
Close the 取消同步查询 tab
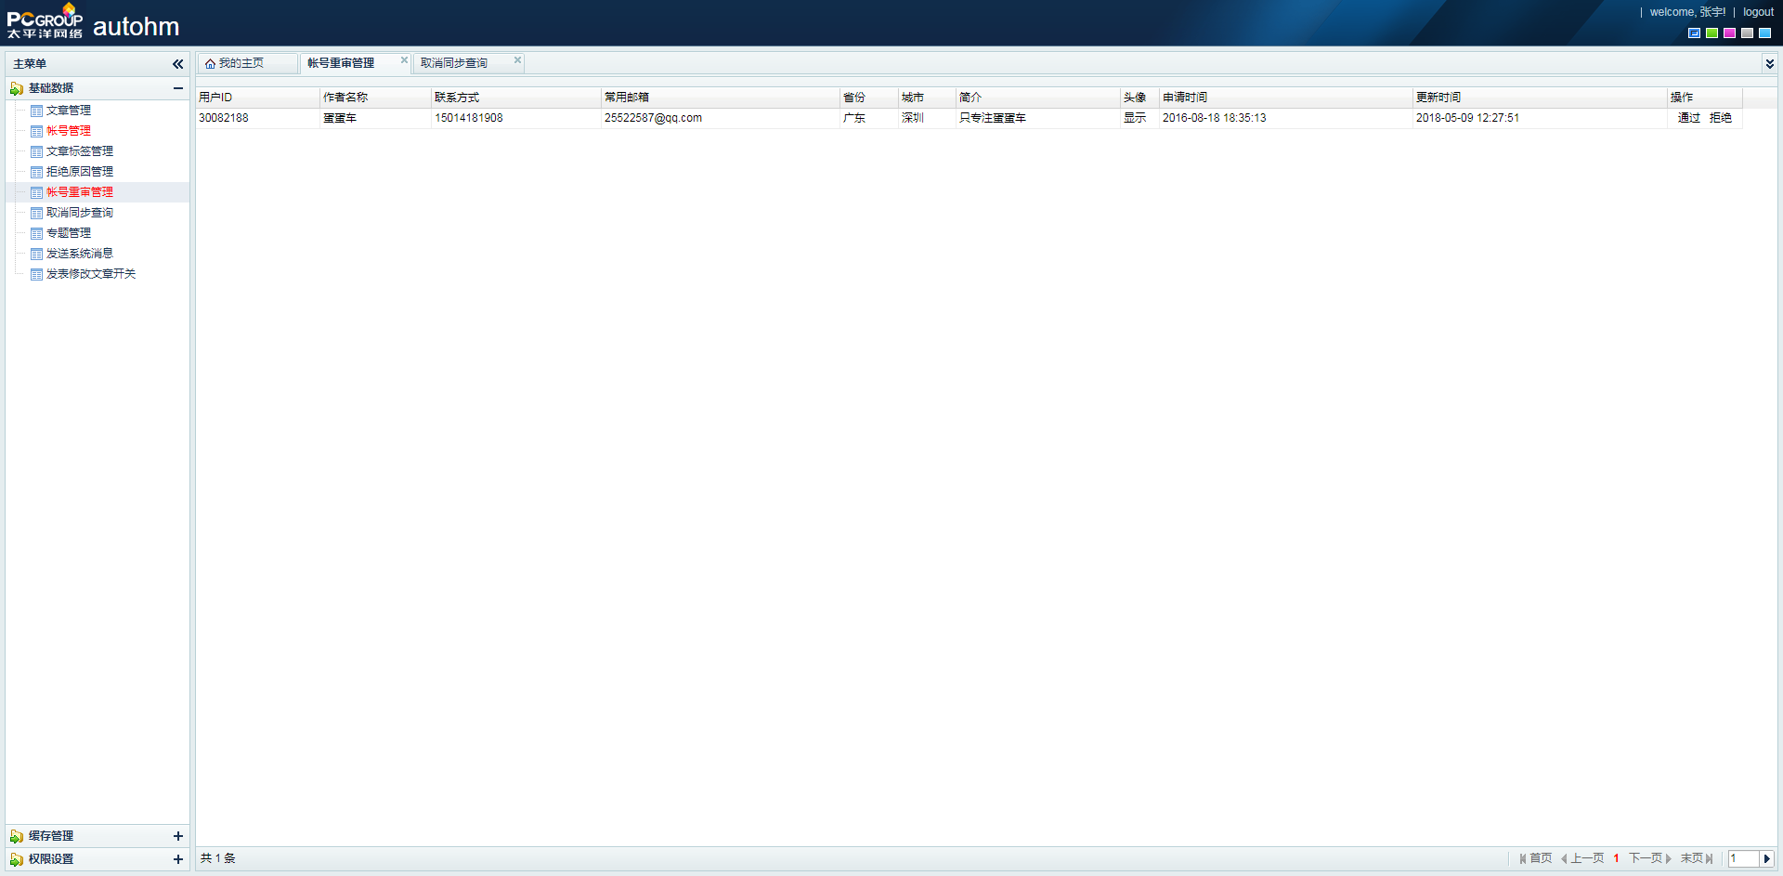(517, 60)
